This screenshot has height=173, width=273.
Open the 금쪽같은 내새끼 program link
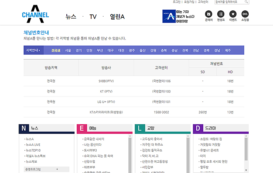click(x=94, y=139)
